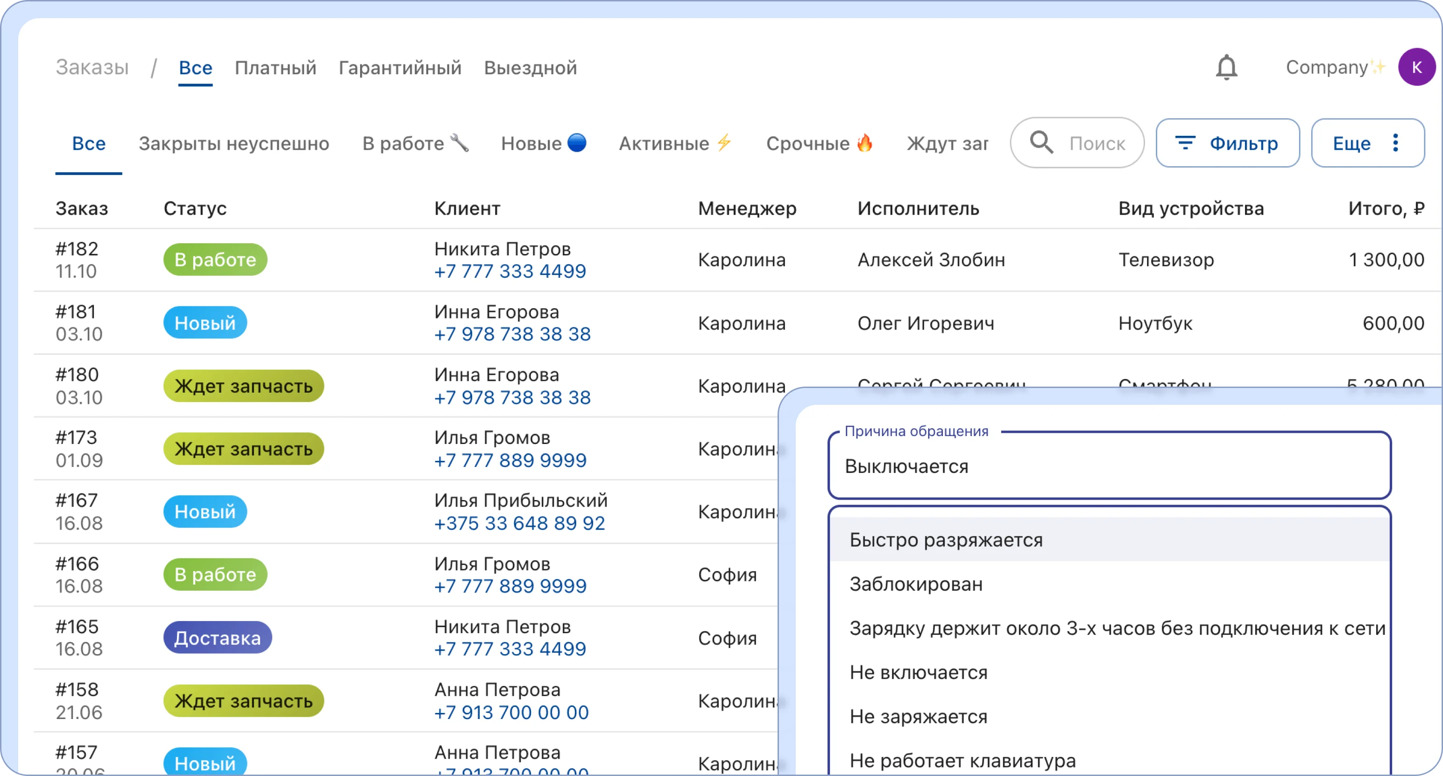Click the Ноутбук device cell
This screenshot has height=776, width=1443.
[1155, 323]
